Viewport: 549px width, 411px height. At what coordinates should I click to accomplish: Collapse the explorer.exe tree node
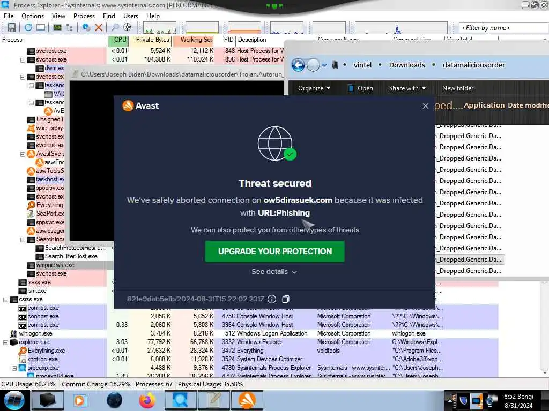click(x=5, y=342)
